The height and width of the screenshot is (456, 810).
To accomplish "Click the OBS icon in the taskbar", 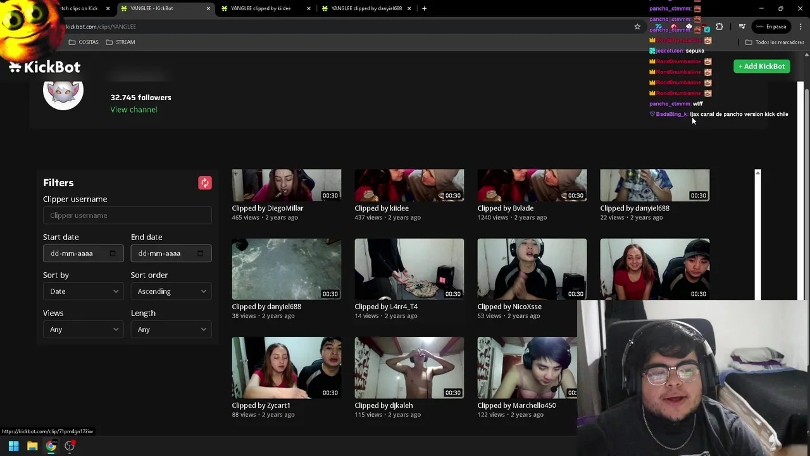I will point(70,446).
